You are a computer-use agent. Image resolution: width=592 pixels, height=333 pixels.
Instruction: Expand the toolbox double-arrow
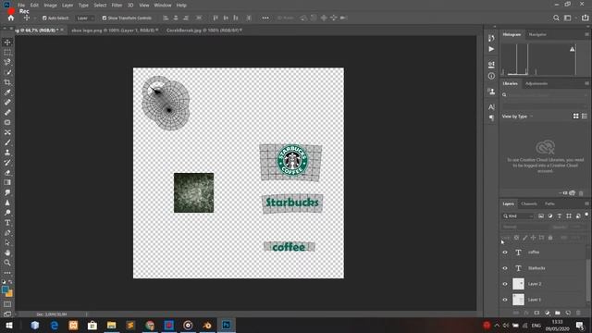[x=5, y=29]
